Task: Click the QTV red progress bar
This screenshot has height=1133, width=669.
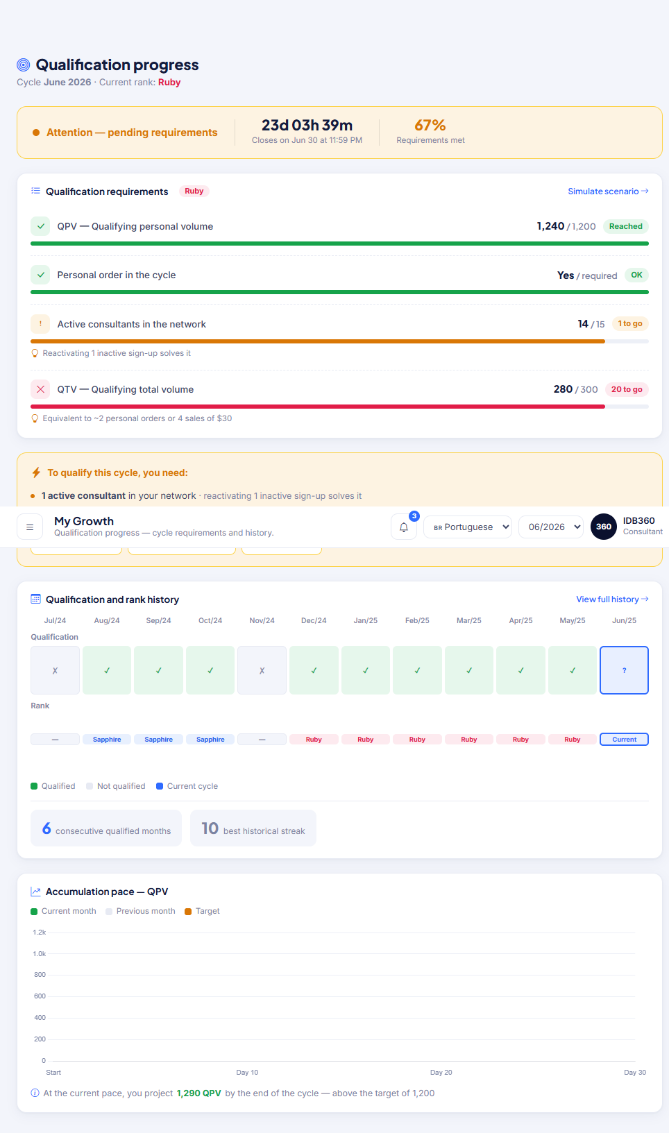Action: [318, 407]
